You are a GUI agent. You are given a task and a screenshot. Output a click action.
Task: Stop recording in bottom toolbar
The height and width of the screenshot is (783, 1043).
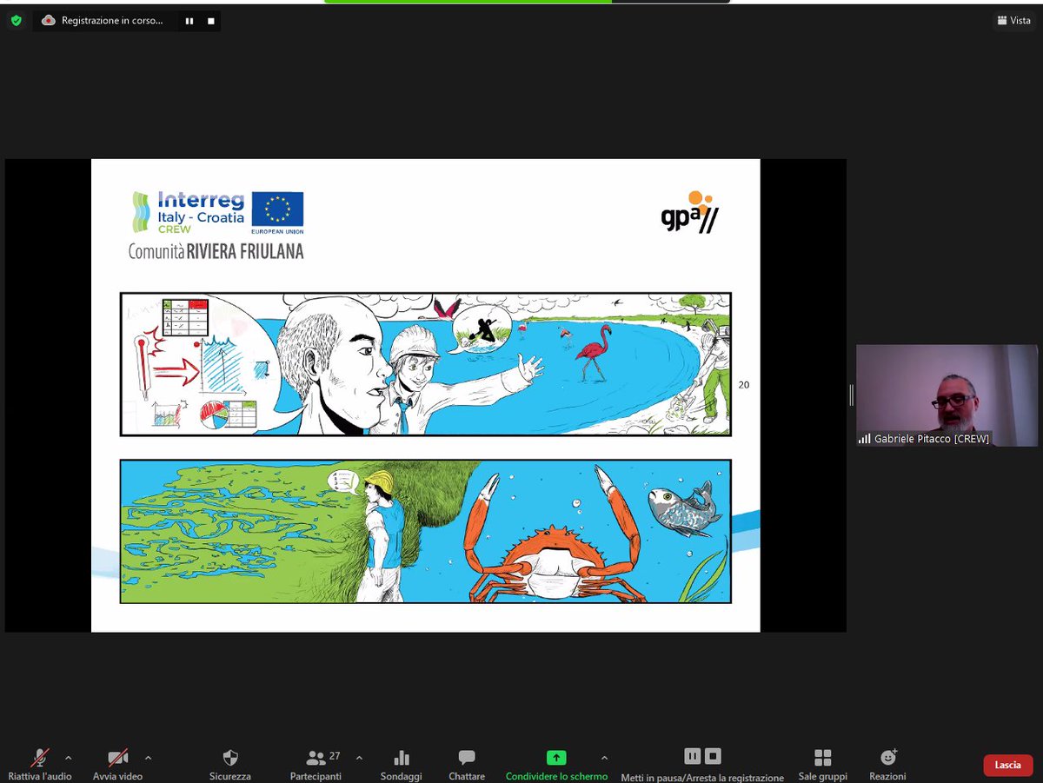pyautogui.click(x=713, y=756)
